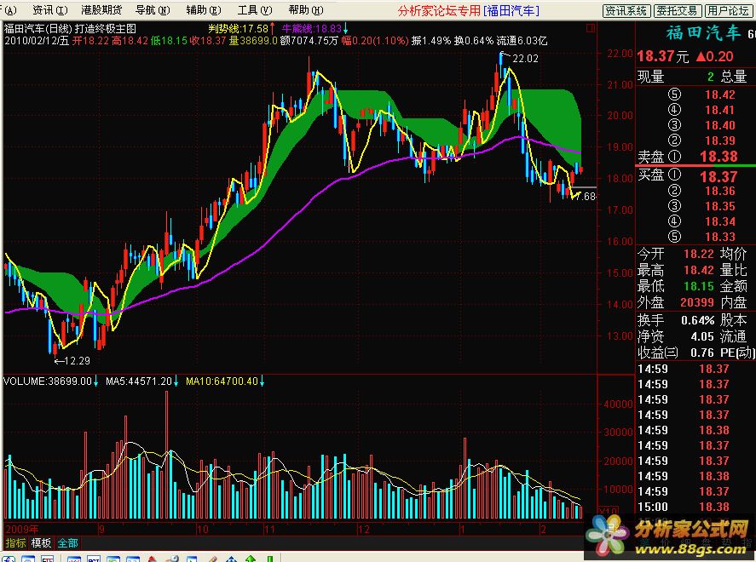
Task: Click the red up arrow beside 判势线:17.58
Action: point(273,28)
